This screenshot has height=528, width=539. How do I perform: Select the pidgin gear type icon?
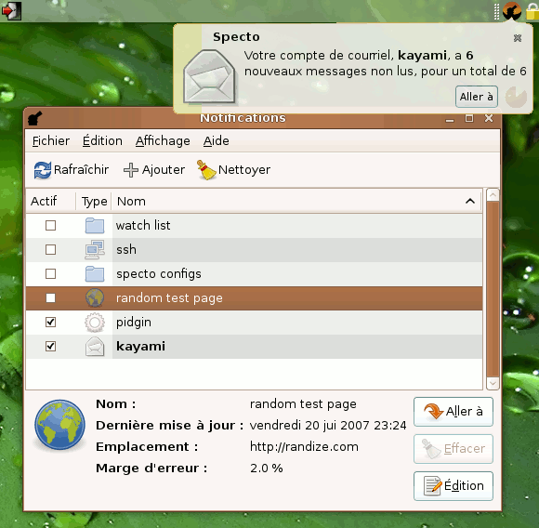[x=95, y=323]
